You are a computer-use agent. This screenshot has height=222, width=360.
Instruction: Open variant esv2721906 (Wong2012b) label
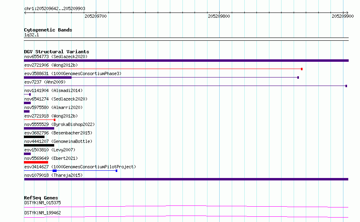(51, 65)
